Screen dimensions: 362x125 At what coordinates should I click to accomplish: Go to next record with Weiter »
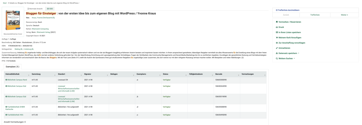[344, 15]
